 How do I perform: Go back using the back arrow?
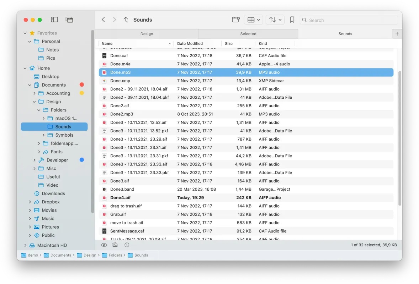[x=103, y=20]
